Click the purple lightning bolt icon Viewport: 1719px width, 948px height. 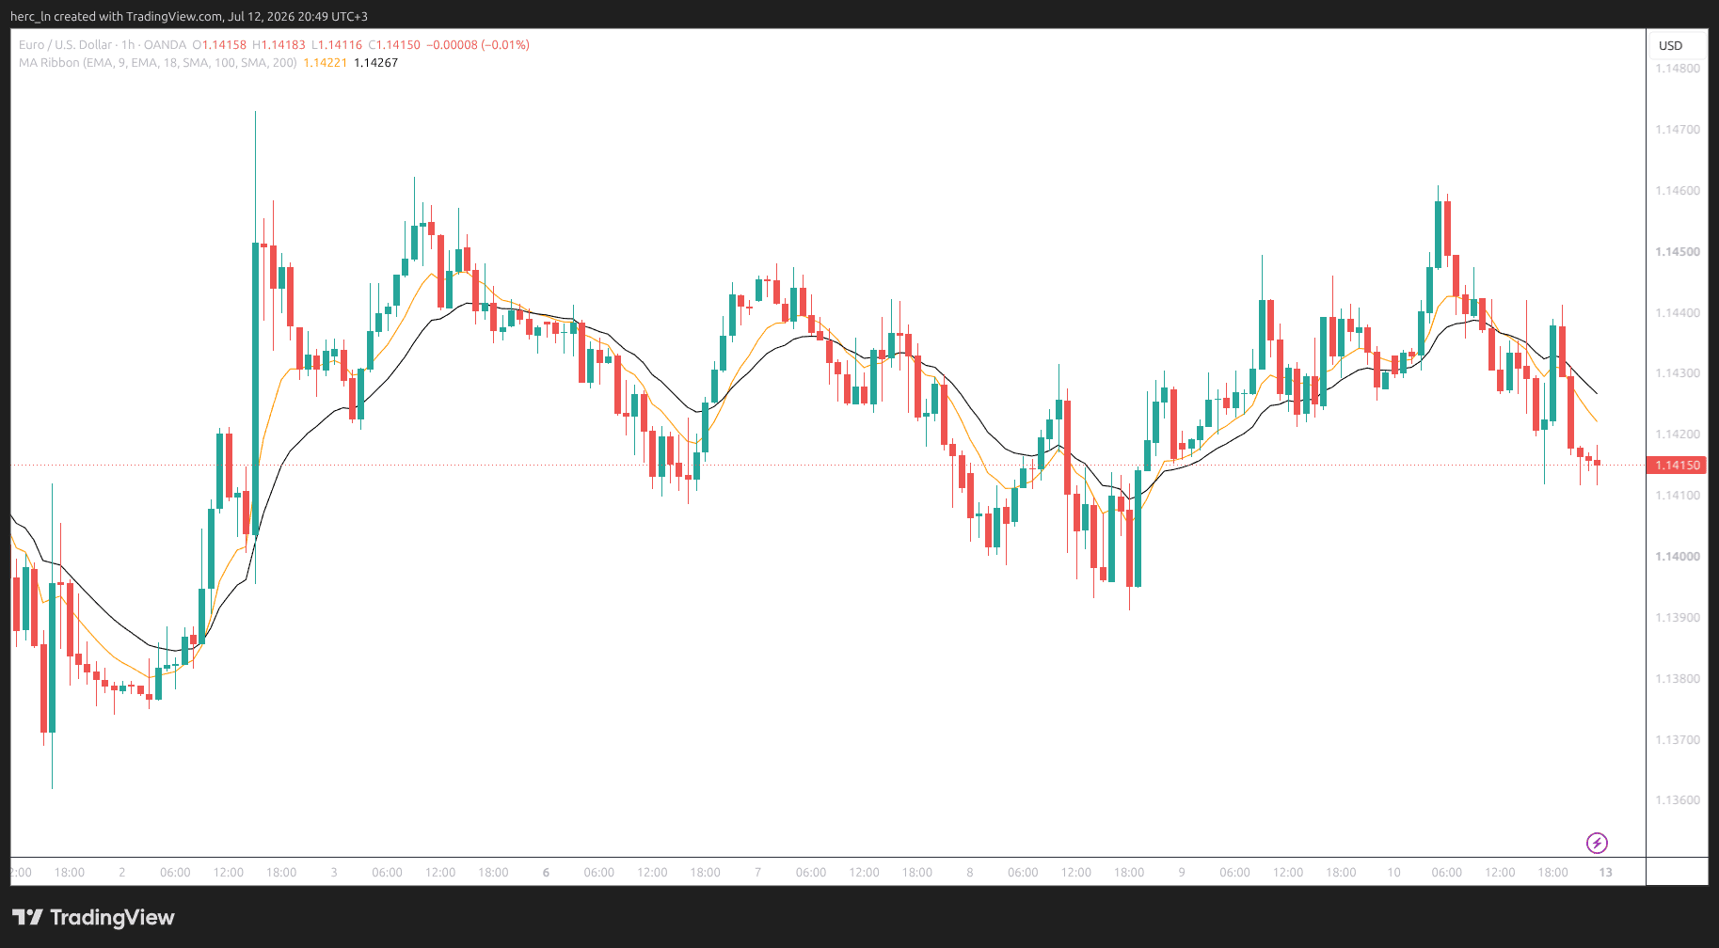click(x=1597, y=843)
